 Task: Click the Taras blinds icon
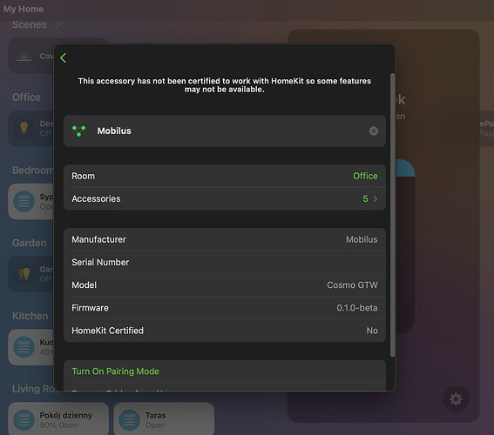[x=130, y=420]
